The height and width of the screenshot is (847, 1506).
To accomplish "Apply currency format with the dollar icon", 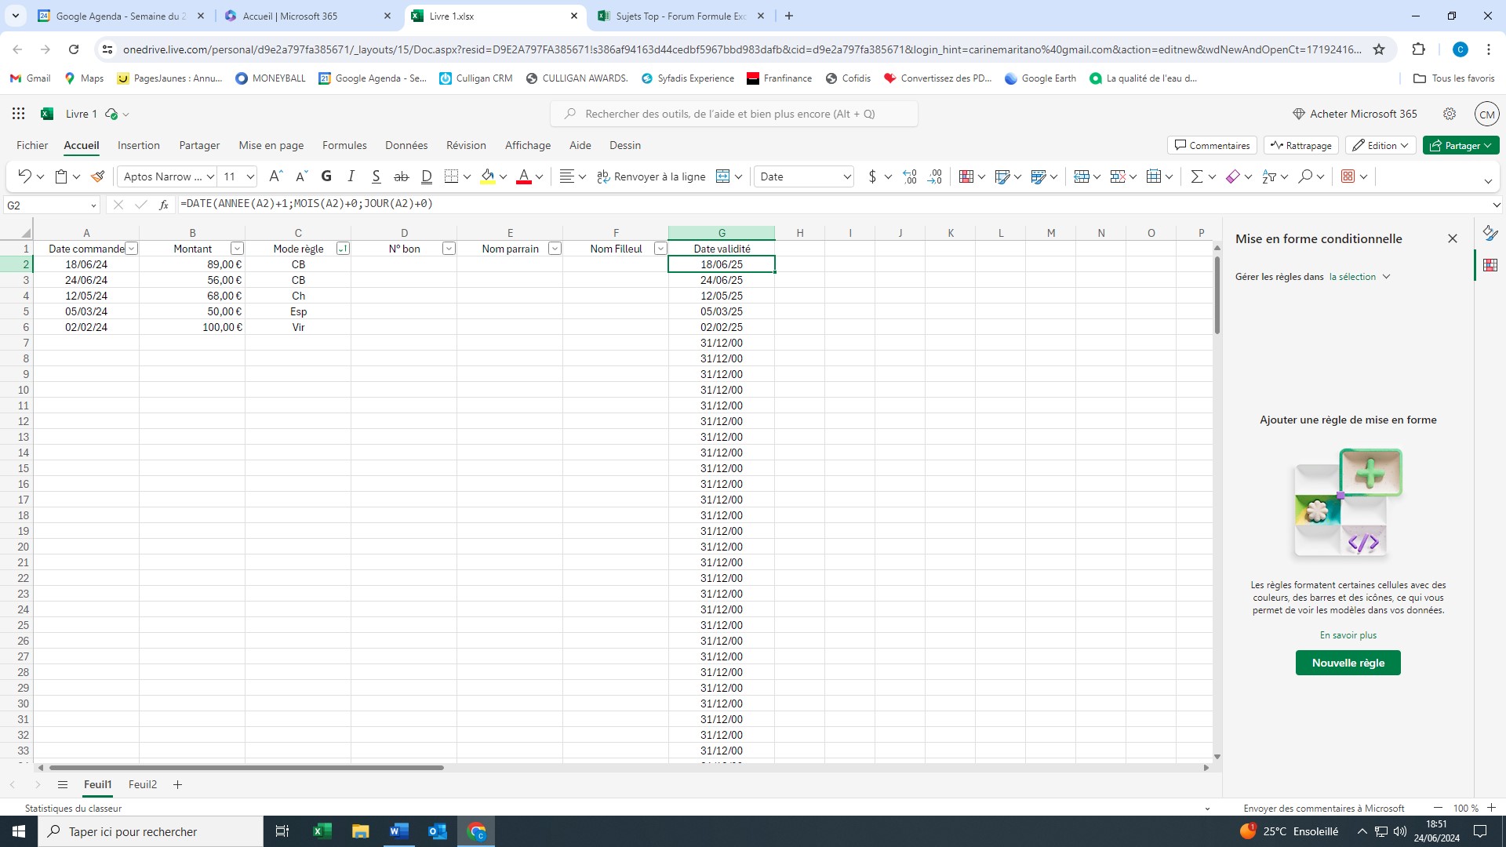I will pyautogui.click(x=872, y=176).
